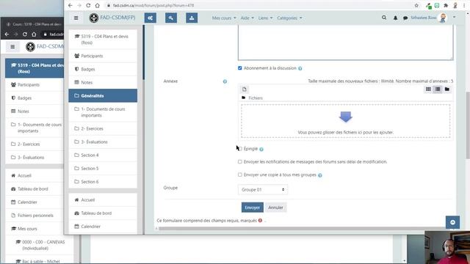
Task: Open course 5319 link in front sidebar
Action: (x=103, y=40)
